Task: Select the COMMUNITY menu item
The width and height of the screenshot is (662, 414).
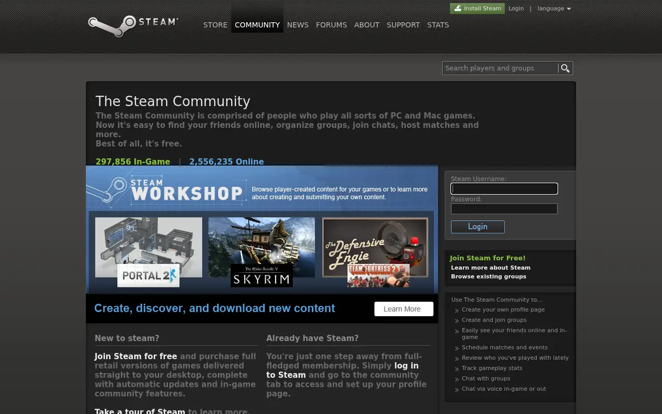Action: tap(257, 25)
